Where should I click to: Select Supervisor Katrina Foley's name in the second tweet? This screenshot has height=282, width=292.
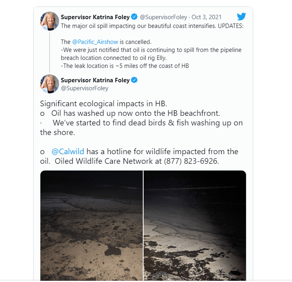point(95,80)
